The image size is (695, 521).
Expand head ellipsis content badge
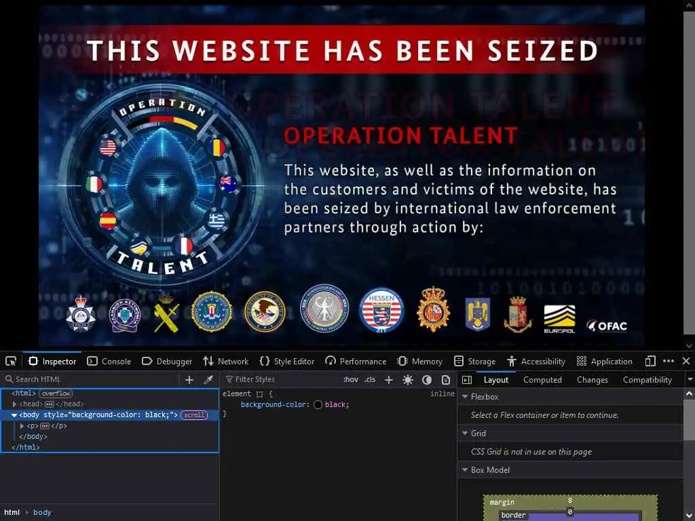click(x=49, y=404)
